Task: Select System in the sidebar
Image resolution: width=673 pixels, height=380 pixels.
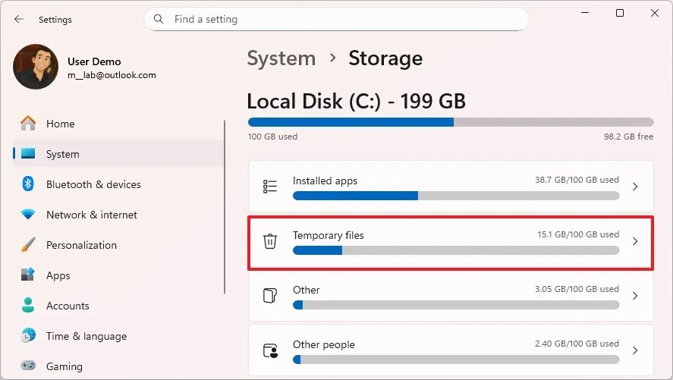Action: click(x=118, y=153)
